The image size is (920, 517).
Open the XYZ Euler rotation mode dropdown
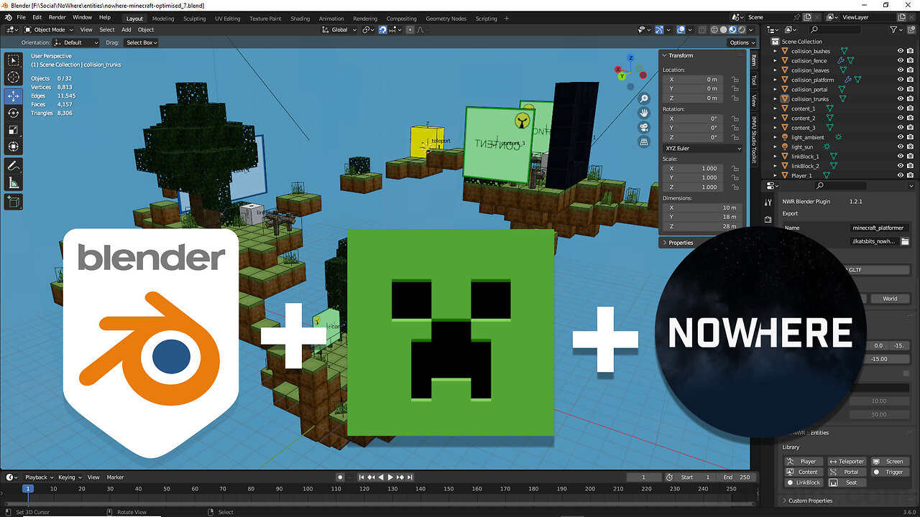(703, 148)
